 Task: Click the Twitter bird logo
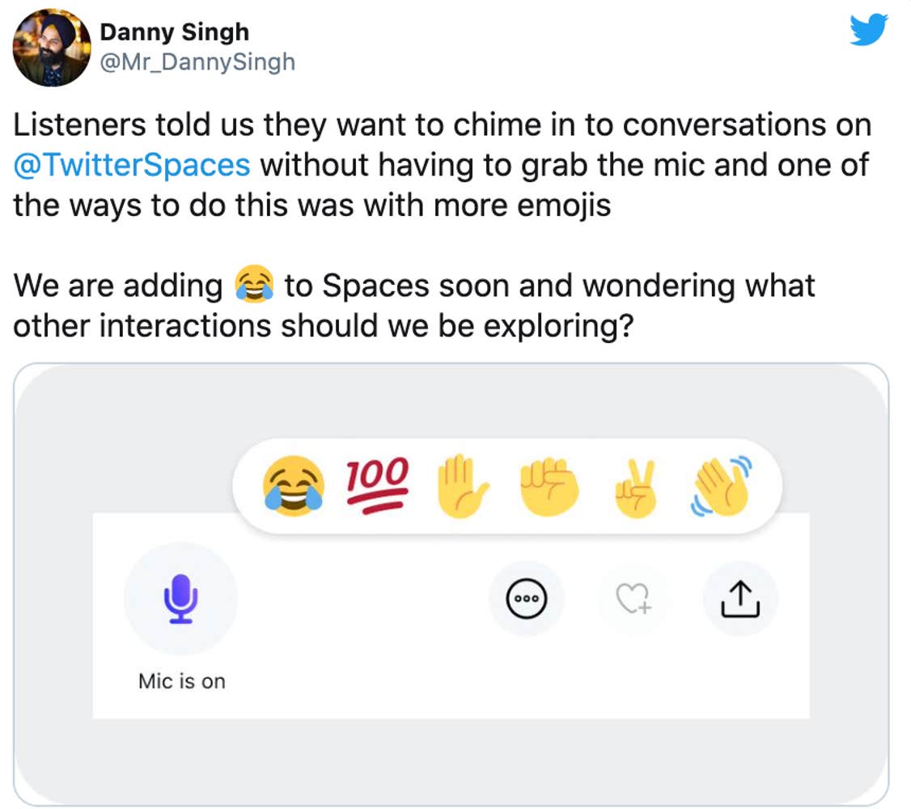tap(868, 30)
